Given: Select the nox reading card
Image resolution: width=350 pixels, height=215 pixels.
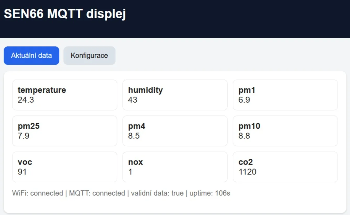Looking at the screenshot, I should [175, 167].
